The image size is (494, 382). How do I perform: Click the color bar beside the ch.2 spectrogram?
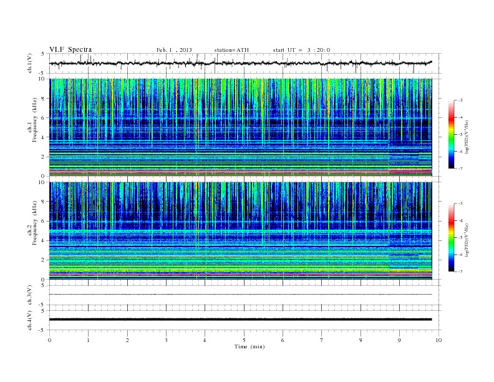[x=451, y=237]
